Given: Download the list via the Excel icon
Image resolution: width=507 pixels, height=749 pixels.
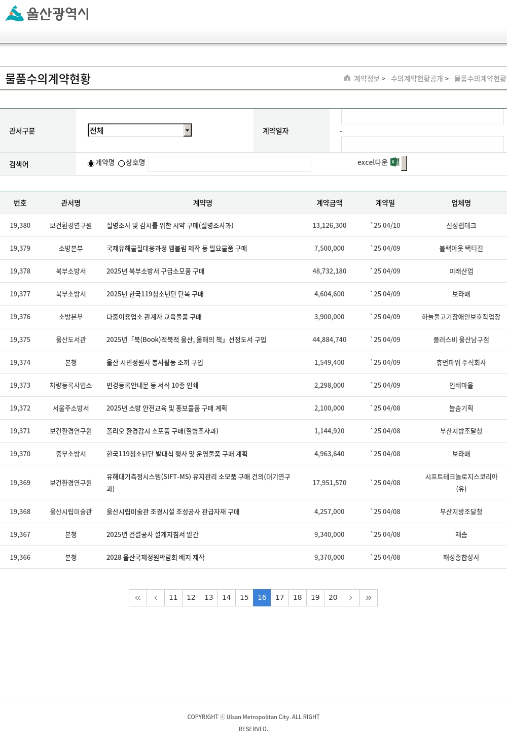Looking at the screenshot, I should coord(395,162).
